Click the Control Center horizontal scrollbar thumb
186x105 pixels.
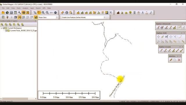(x=15, y=99)
